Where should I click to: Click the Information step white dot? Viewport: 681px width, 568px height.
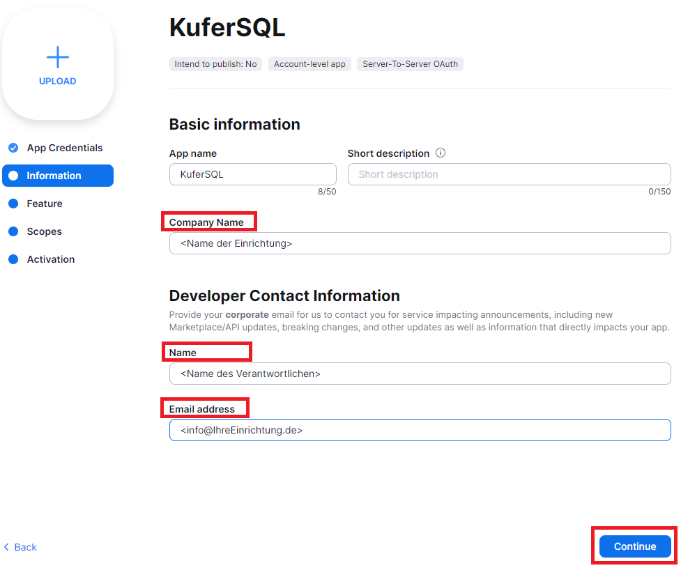pyautogui.click(x=13, y=176)
